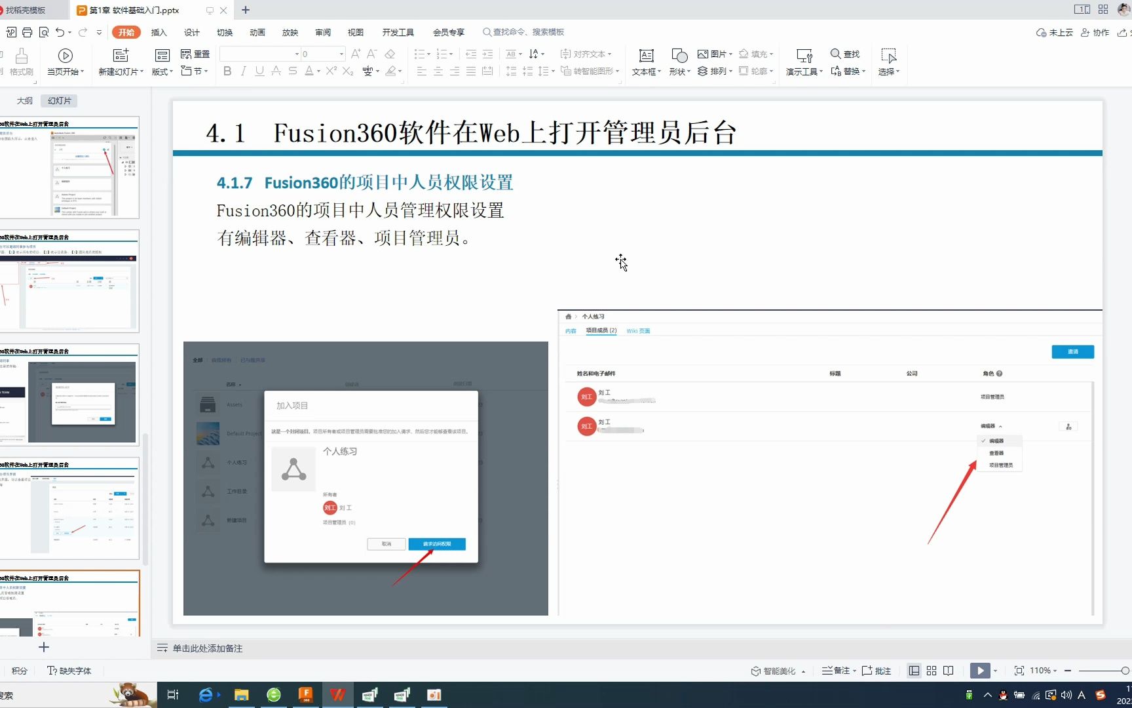Add a slide with plus button
1132x708 pixels.
click(44, 647)
